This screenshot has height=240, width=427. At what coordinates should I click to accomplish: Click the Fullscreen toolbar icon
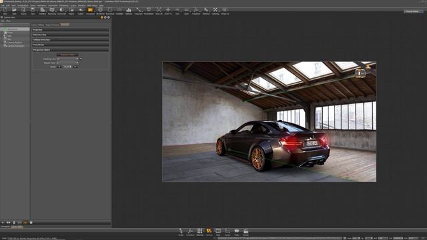point(138,11)
